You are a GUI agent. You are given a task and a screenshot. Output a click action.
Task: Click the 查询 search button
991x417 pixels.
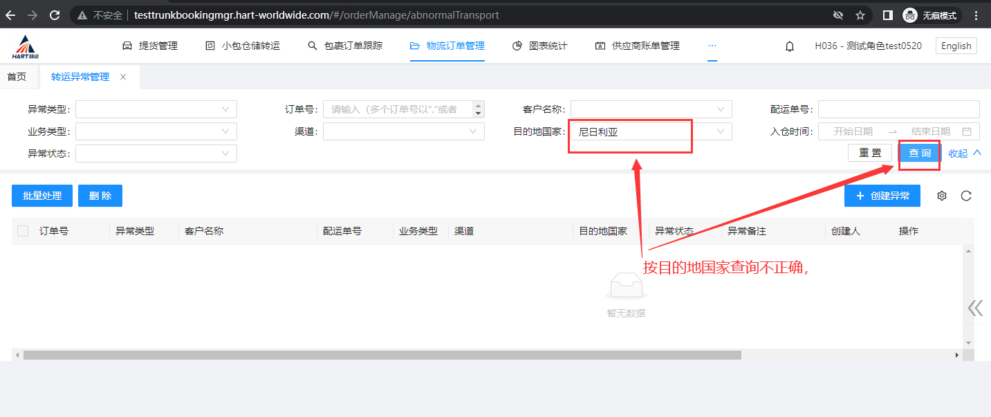(919, 154)
